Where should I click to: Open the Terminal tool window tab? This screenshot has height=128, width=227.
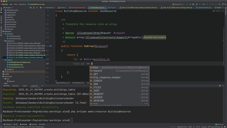coord(24,124)
